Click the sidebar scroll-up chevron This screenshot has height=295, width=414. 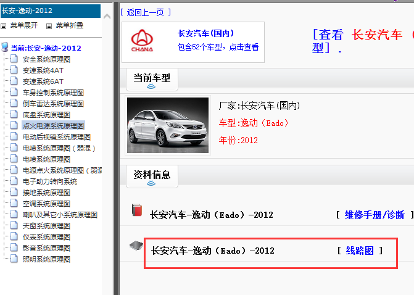[x=107, y=17]
